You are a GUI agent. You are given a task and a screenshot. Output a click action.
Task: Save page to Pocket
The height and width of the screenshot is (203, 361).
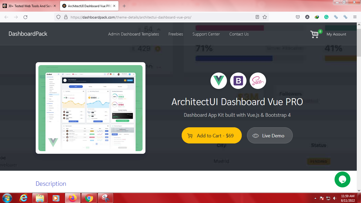(x=298, y=17)
